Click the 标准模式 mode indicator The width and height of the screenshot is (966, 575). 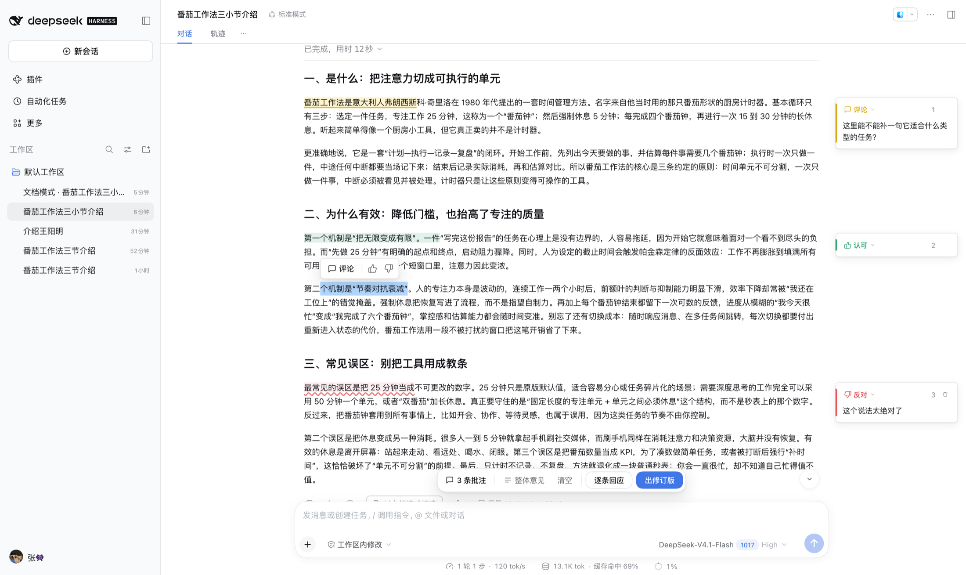tap(287, 14)
